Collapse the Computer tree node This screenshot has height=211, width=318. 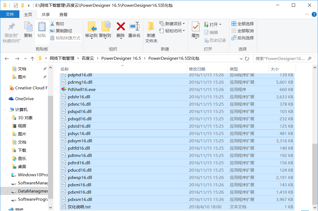point(4,110)
